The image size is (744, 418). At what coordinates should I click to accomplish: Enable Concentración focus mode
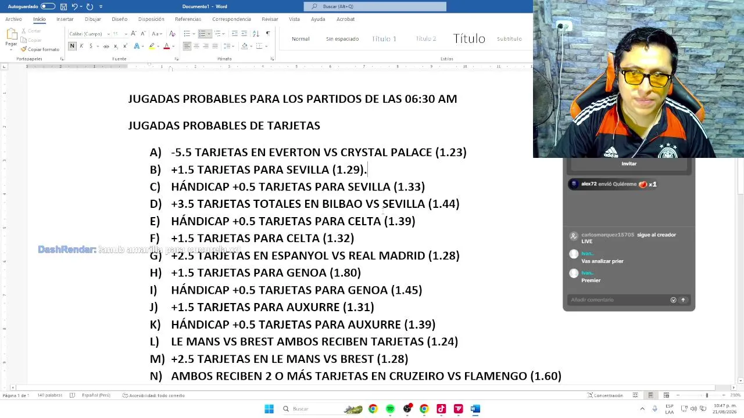pos(605,395)
